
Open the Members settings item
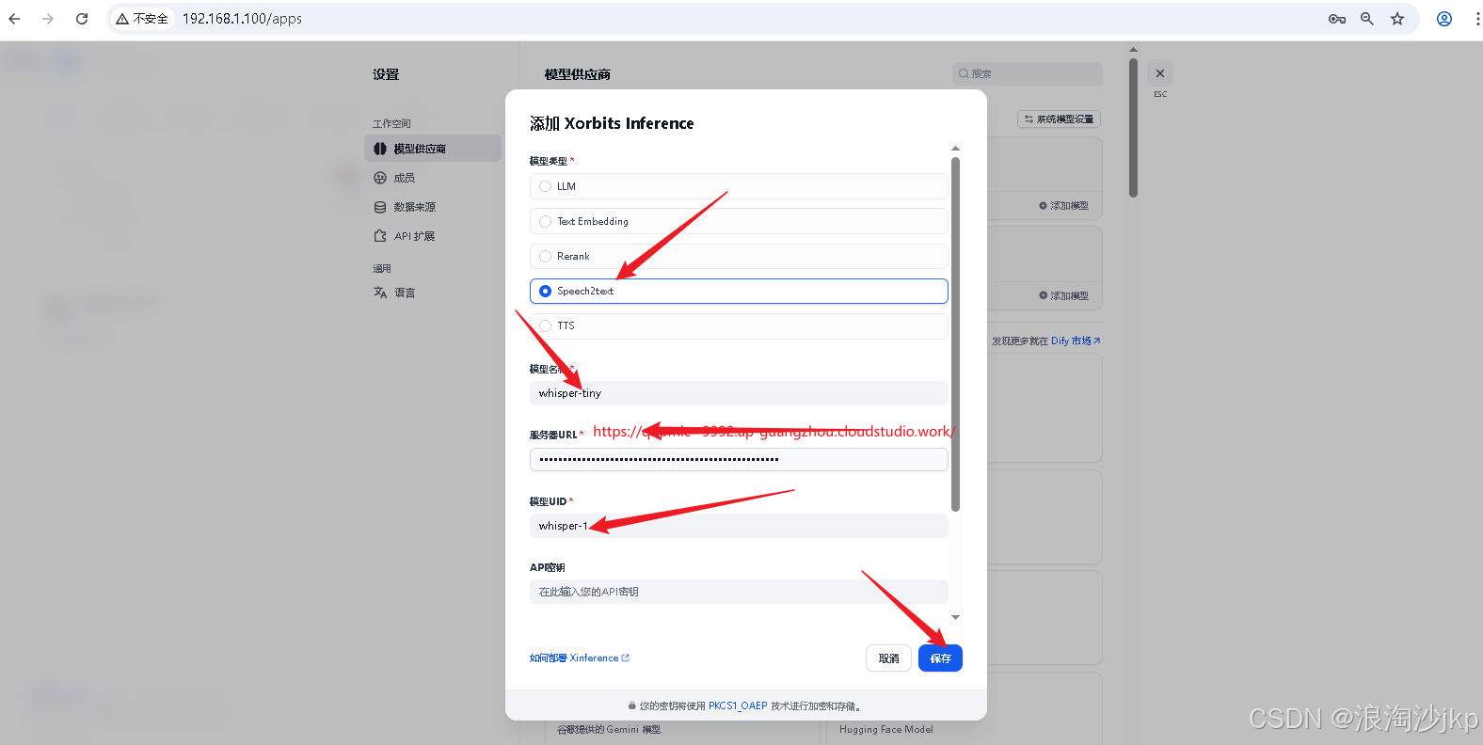click(433, 178)
